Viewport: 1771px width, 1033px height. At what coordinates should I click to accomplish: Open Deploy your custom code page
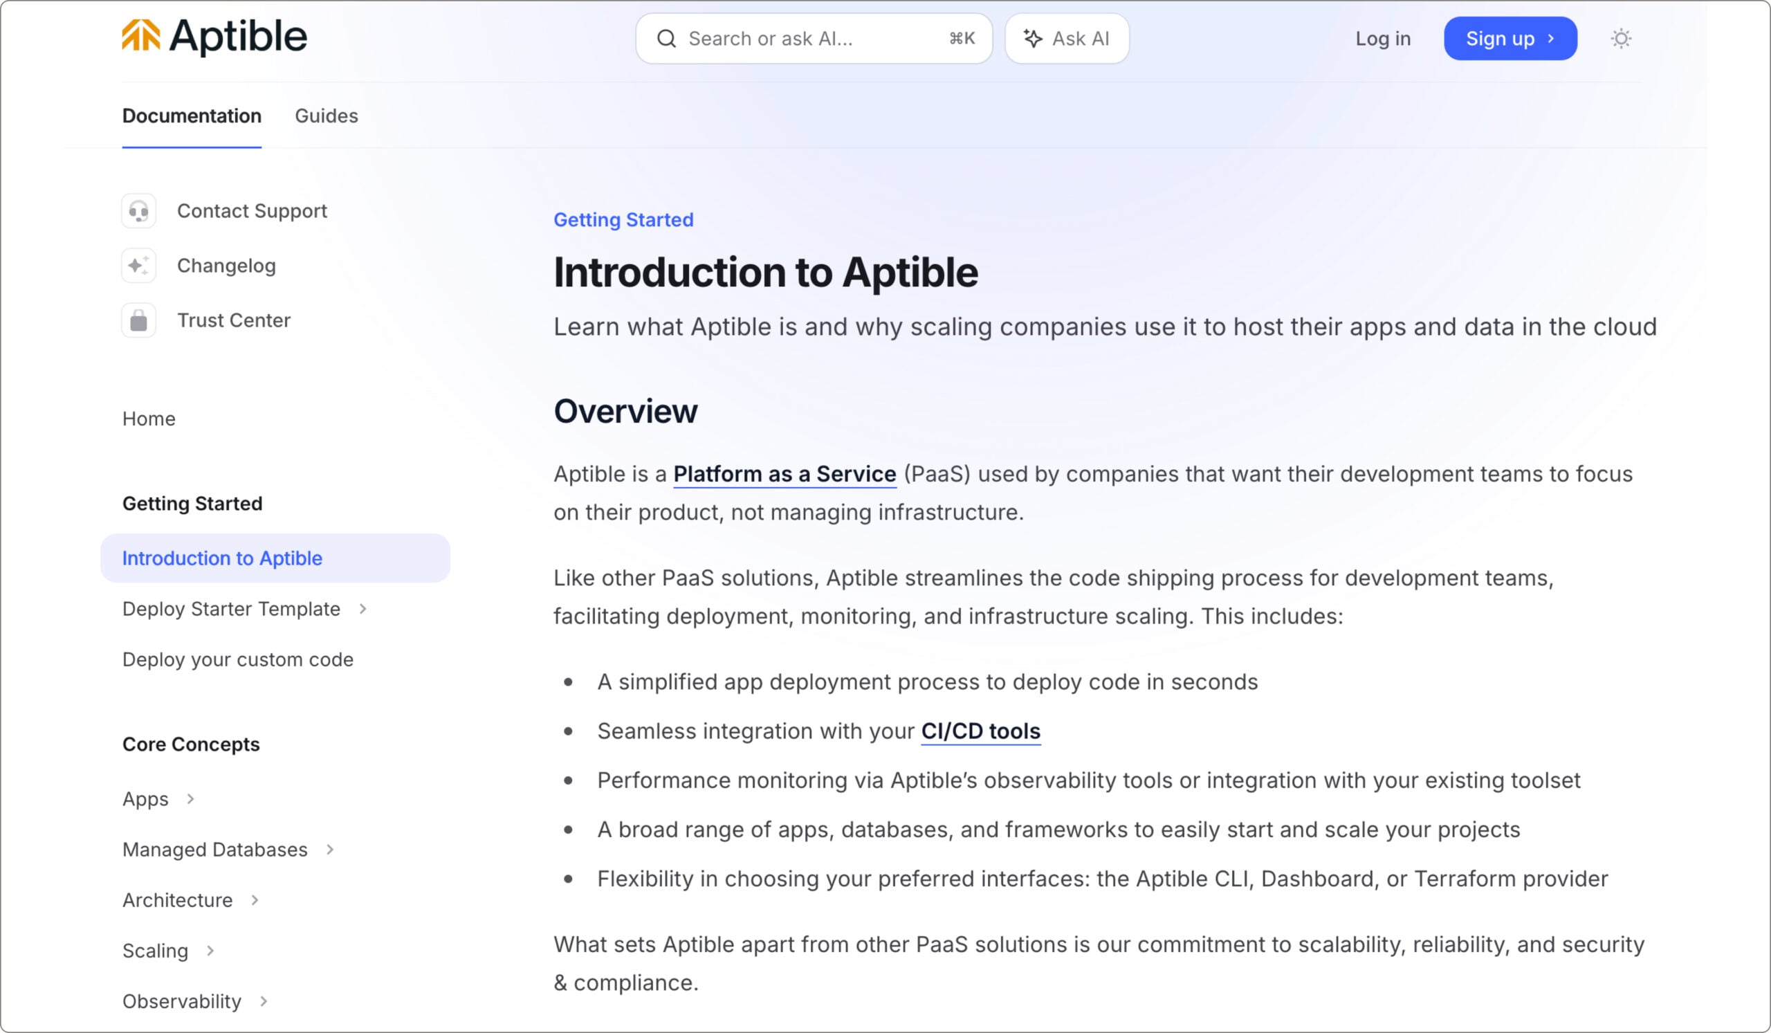(x=237, y=660)
